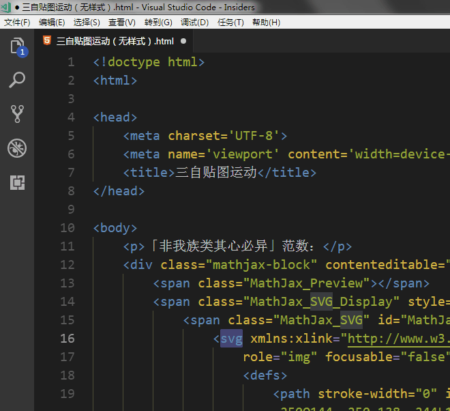Click line number 19 in the gutter
Viewport: 450px width, 411px height.
67,394
